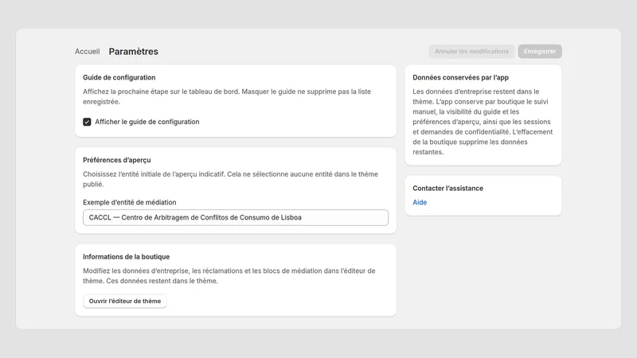Viewport: 637px width, 358px height.
Task: Go to the Accueil breadcrumb
Action: [87, 52]
